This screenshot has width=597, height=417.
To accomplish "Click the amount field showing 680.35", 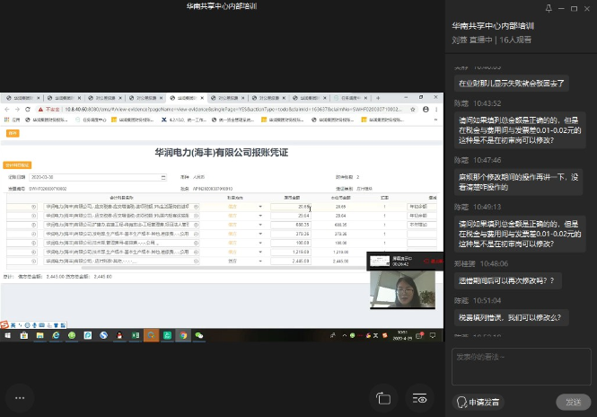I will click(291, 225).
